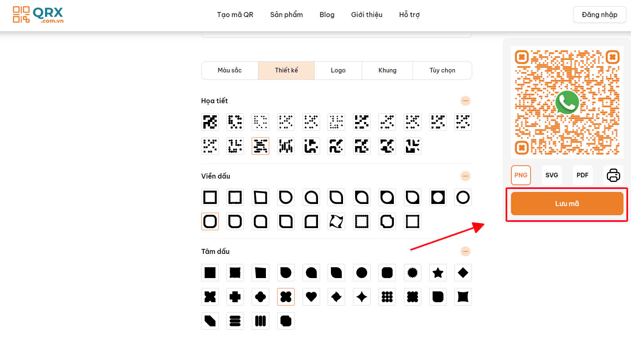The width and height of the screenshot is (631, 343).
Task: Select SVG download format
Action: (552, 175)
